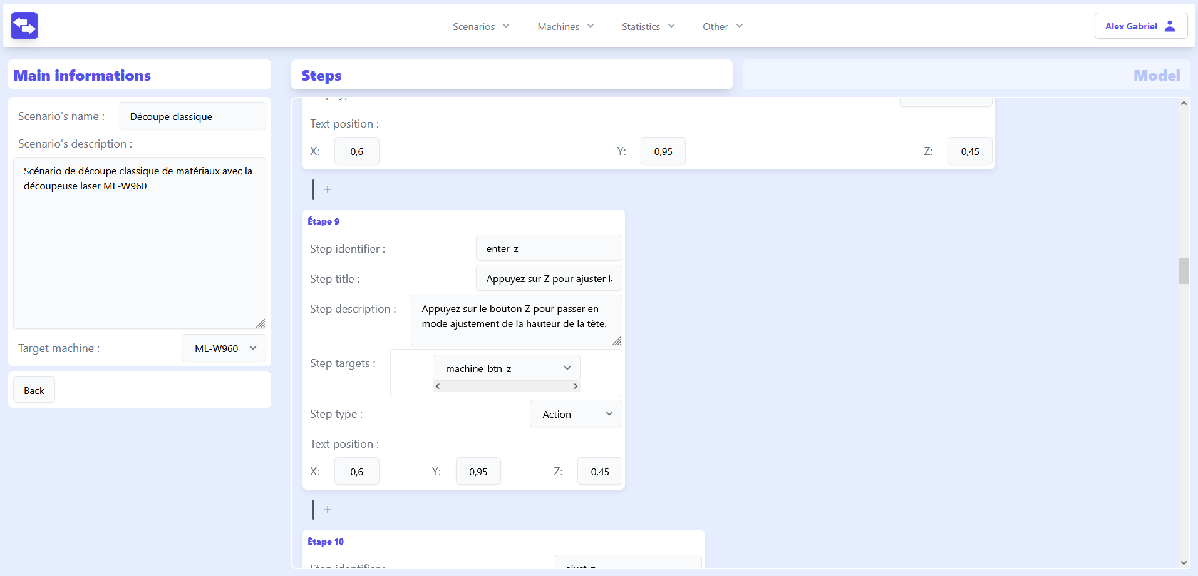Click scroll down arrow in Steps panel
Image resolution: width=1198 pixels, height=576 pixels.
1184,563
